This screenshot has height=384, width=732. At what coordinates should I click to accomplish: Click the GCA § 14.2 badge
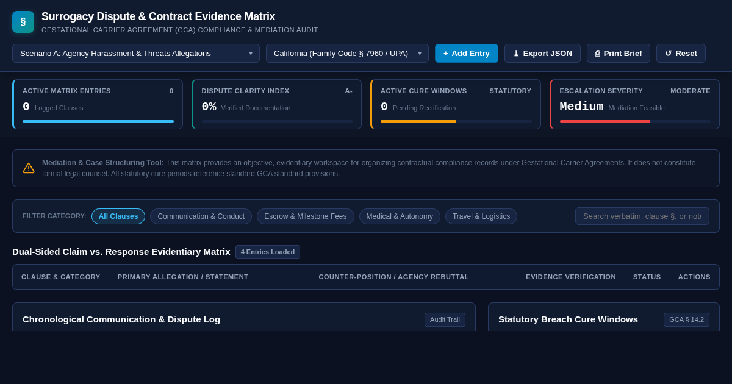686,319
